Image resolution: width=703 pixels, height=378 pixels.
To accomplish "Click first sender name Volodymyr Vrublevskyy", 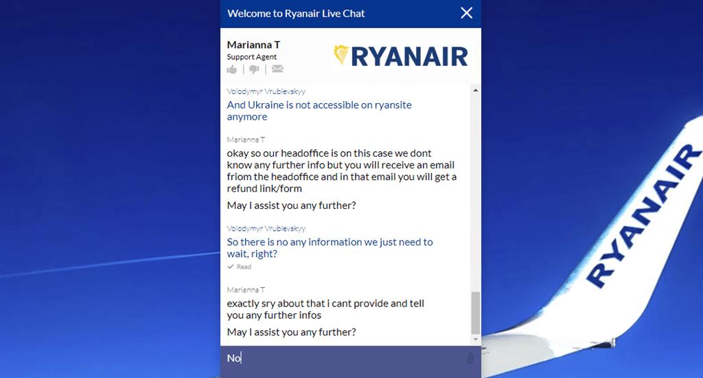I will click(x=266, y=91).
